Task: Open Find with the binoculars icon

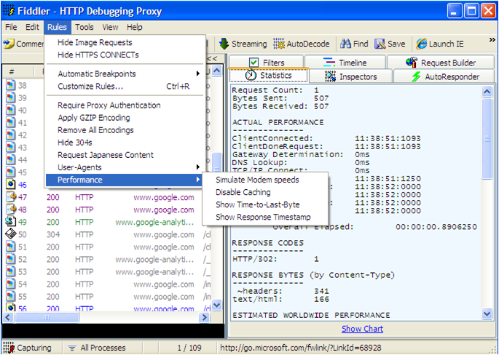Action: (354, 44)
